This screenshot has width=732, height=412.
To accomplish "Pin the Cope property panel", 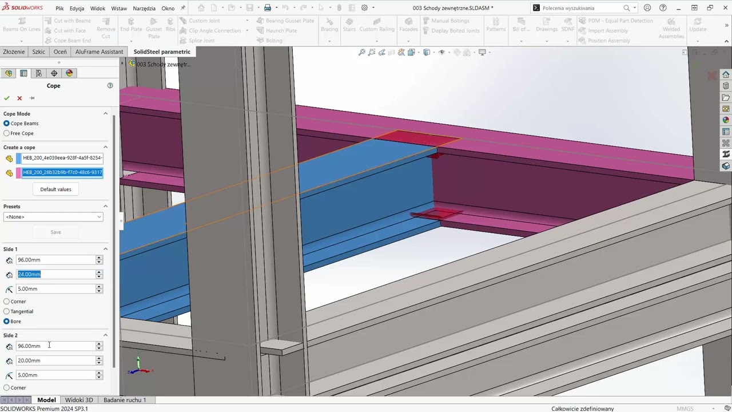I will [32, 98].
